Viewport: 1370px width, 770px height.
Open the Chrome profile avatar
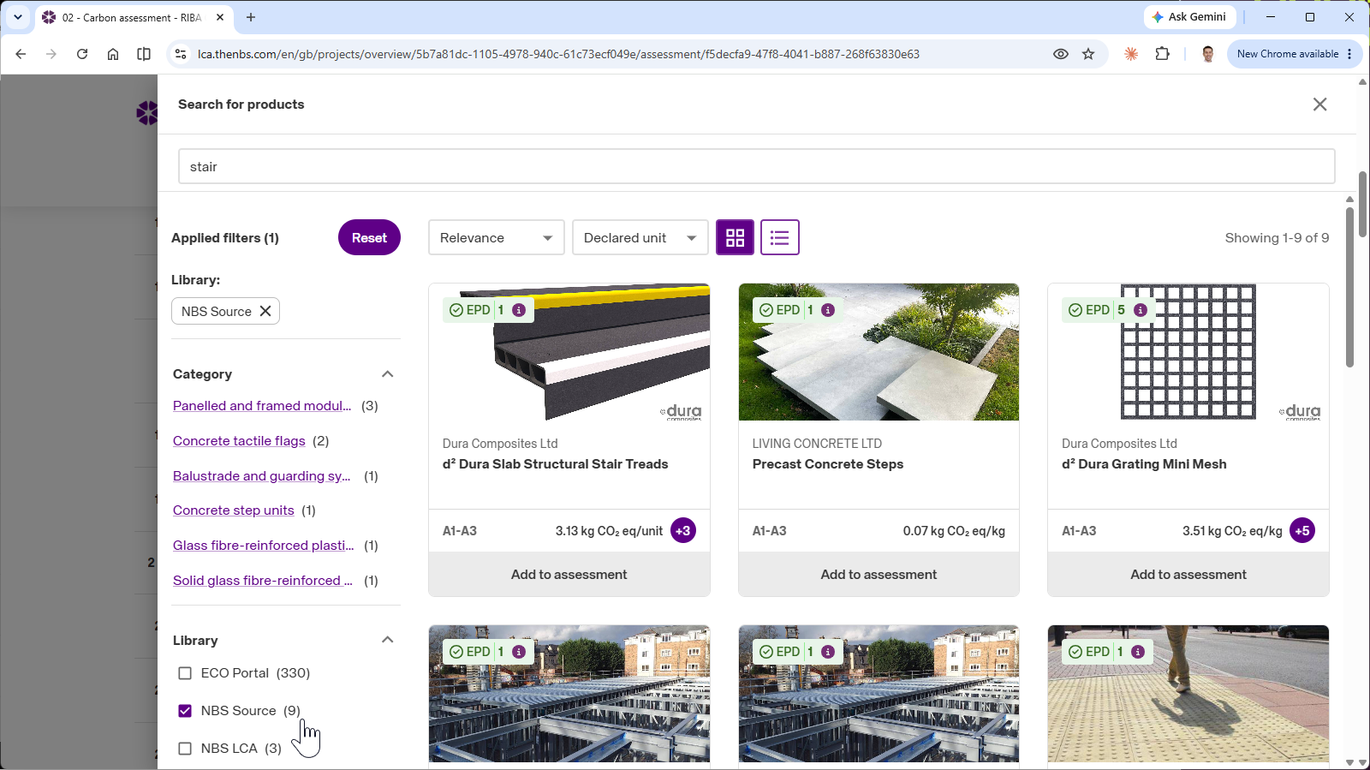coord(1208,54)
